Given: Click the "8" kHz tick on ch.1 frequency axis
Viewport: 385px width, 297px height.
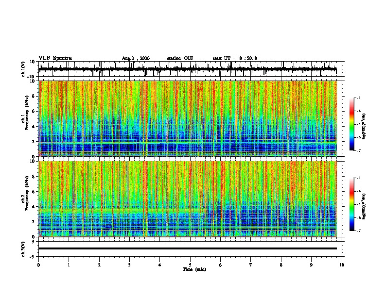Looking at the screenshot, I should (34, 96).
